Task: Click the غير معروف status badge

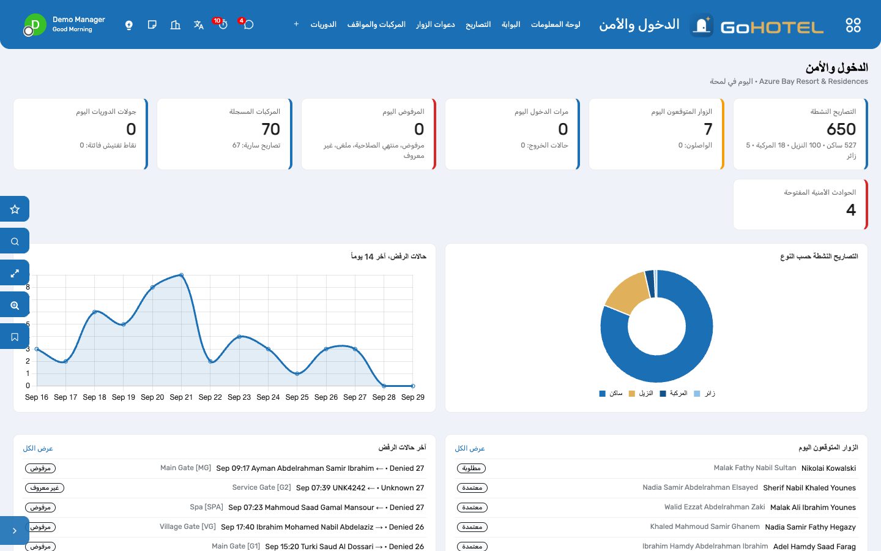Action: point(45,488)
